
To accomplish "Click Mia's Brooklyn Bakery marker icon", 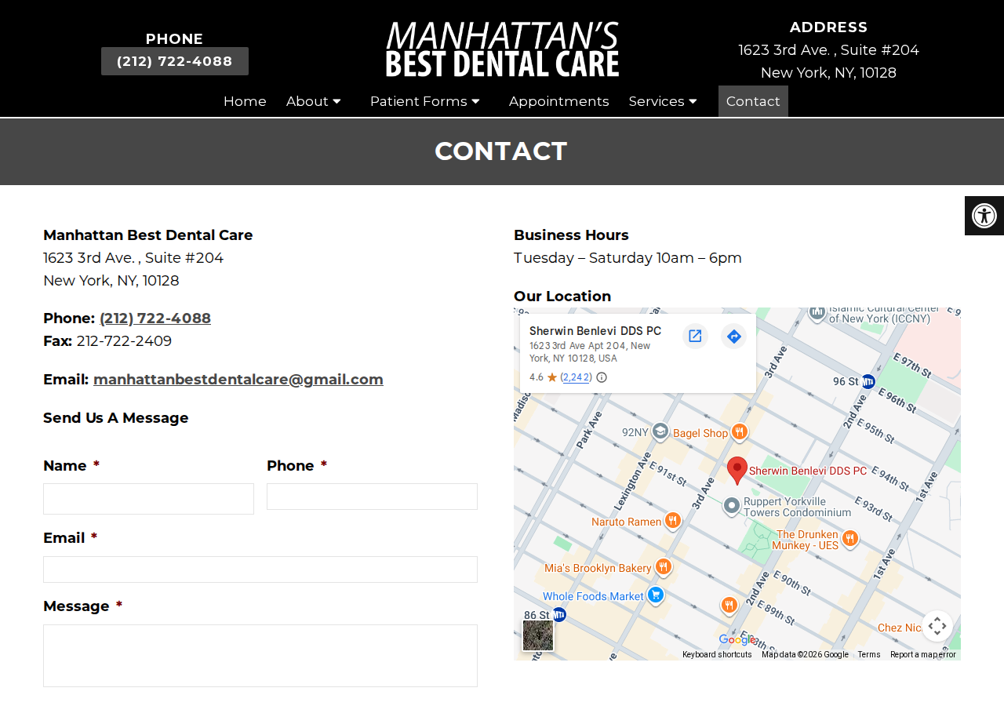I will click(x=664, y=567).
